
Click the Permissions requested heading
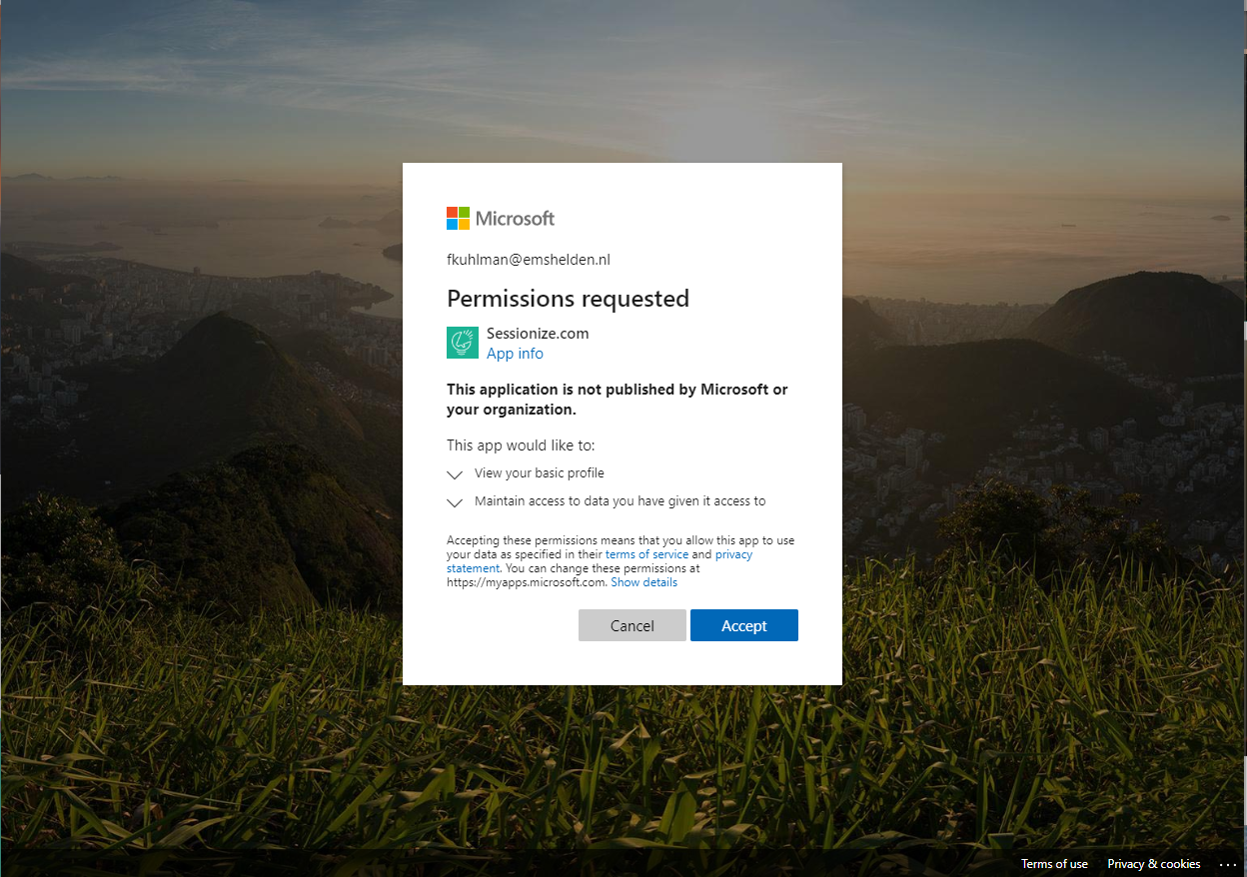click(568, 299)
